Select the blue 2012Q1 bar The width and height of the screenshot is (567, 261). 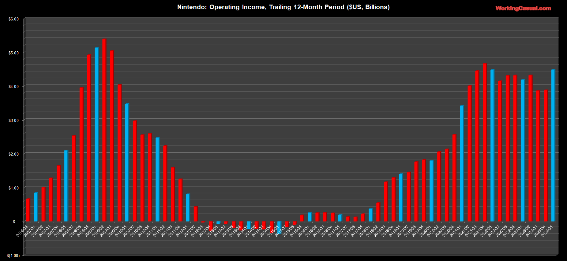(x=188, y=208)
